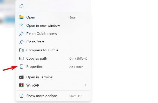Select Pin to Quick access
This screenshot has width=158, height=103.
tap(41, 34)
